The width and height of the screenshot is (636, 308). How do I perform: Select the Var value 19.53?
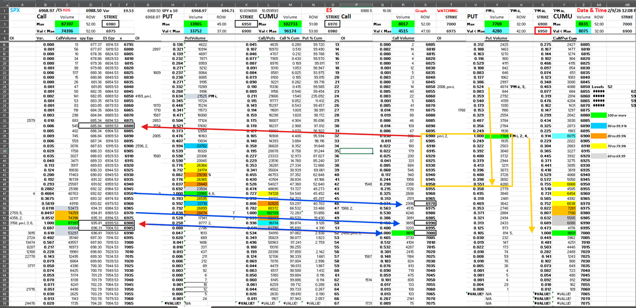(127, 10)
